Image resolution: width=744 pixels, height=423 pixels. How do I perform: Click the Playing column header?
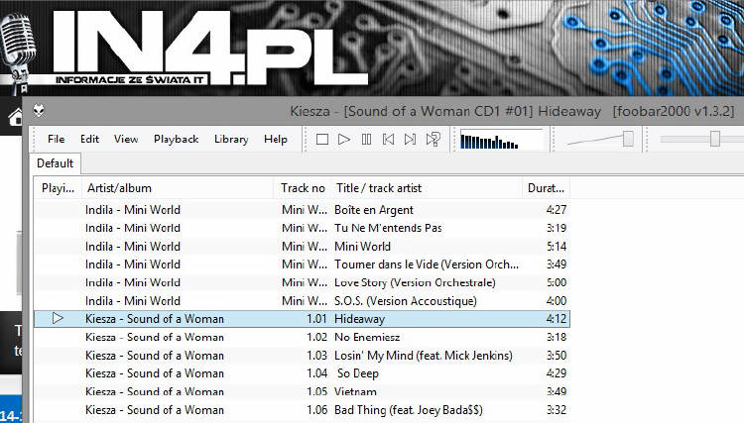(58, 188)
